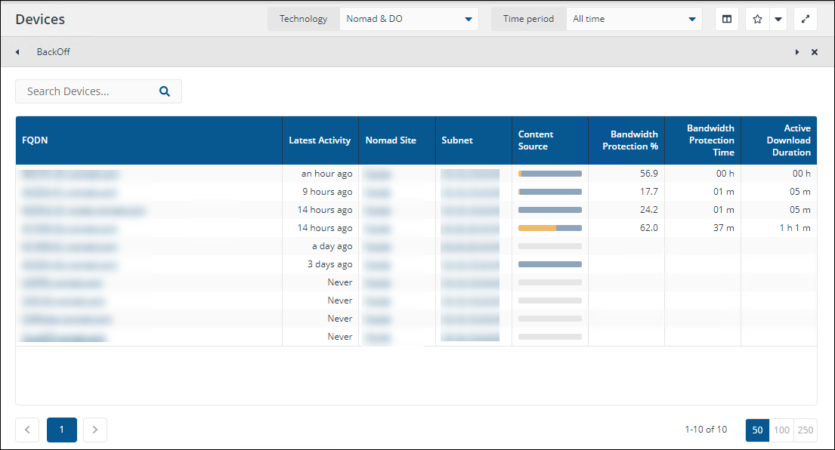Close the BackOff bar with X
The height and width of the screenshot is (450, 835).
[815, 52]
